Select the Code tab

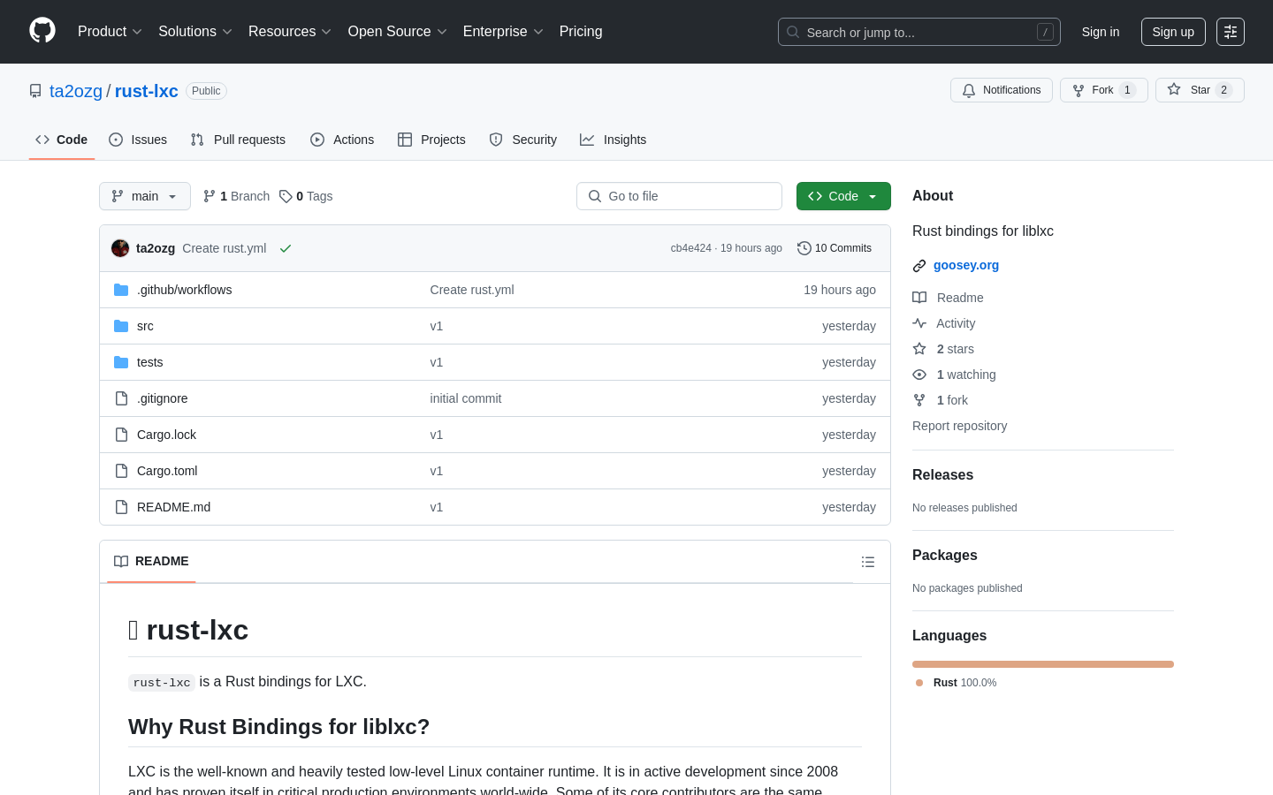(x=62, y=140)
